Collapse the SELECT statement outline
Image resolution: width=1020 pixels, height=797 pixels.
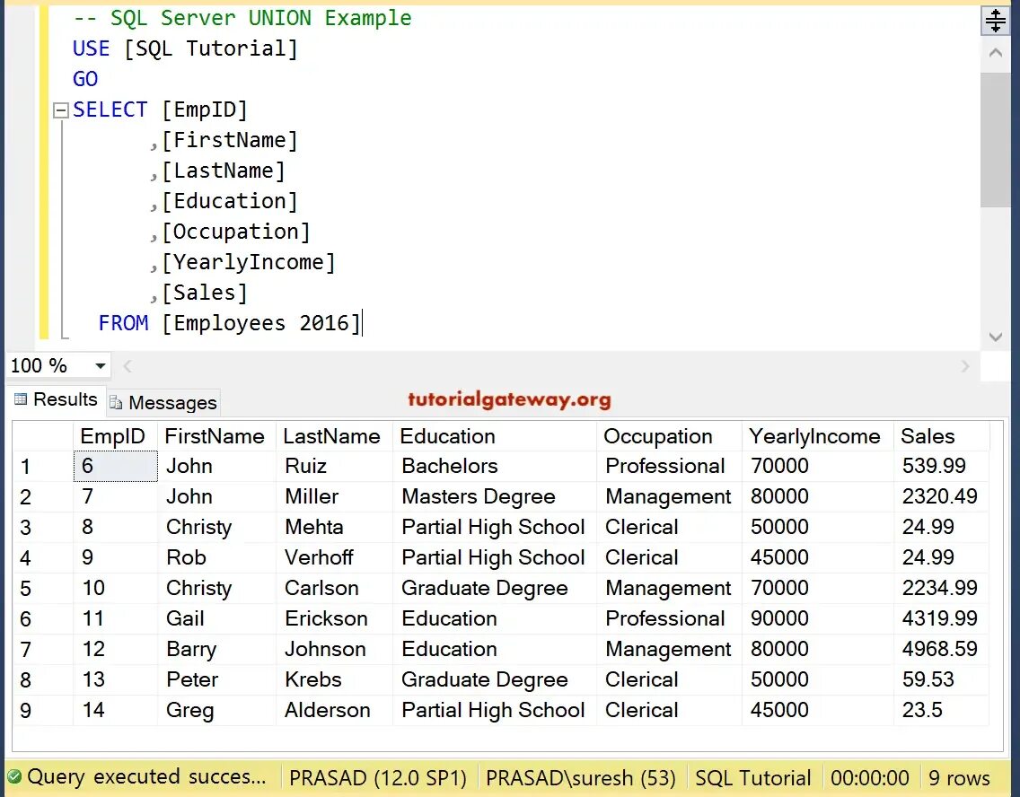[61, 110]
